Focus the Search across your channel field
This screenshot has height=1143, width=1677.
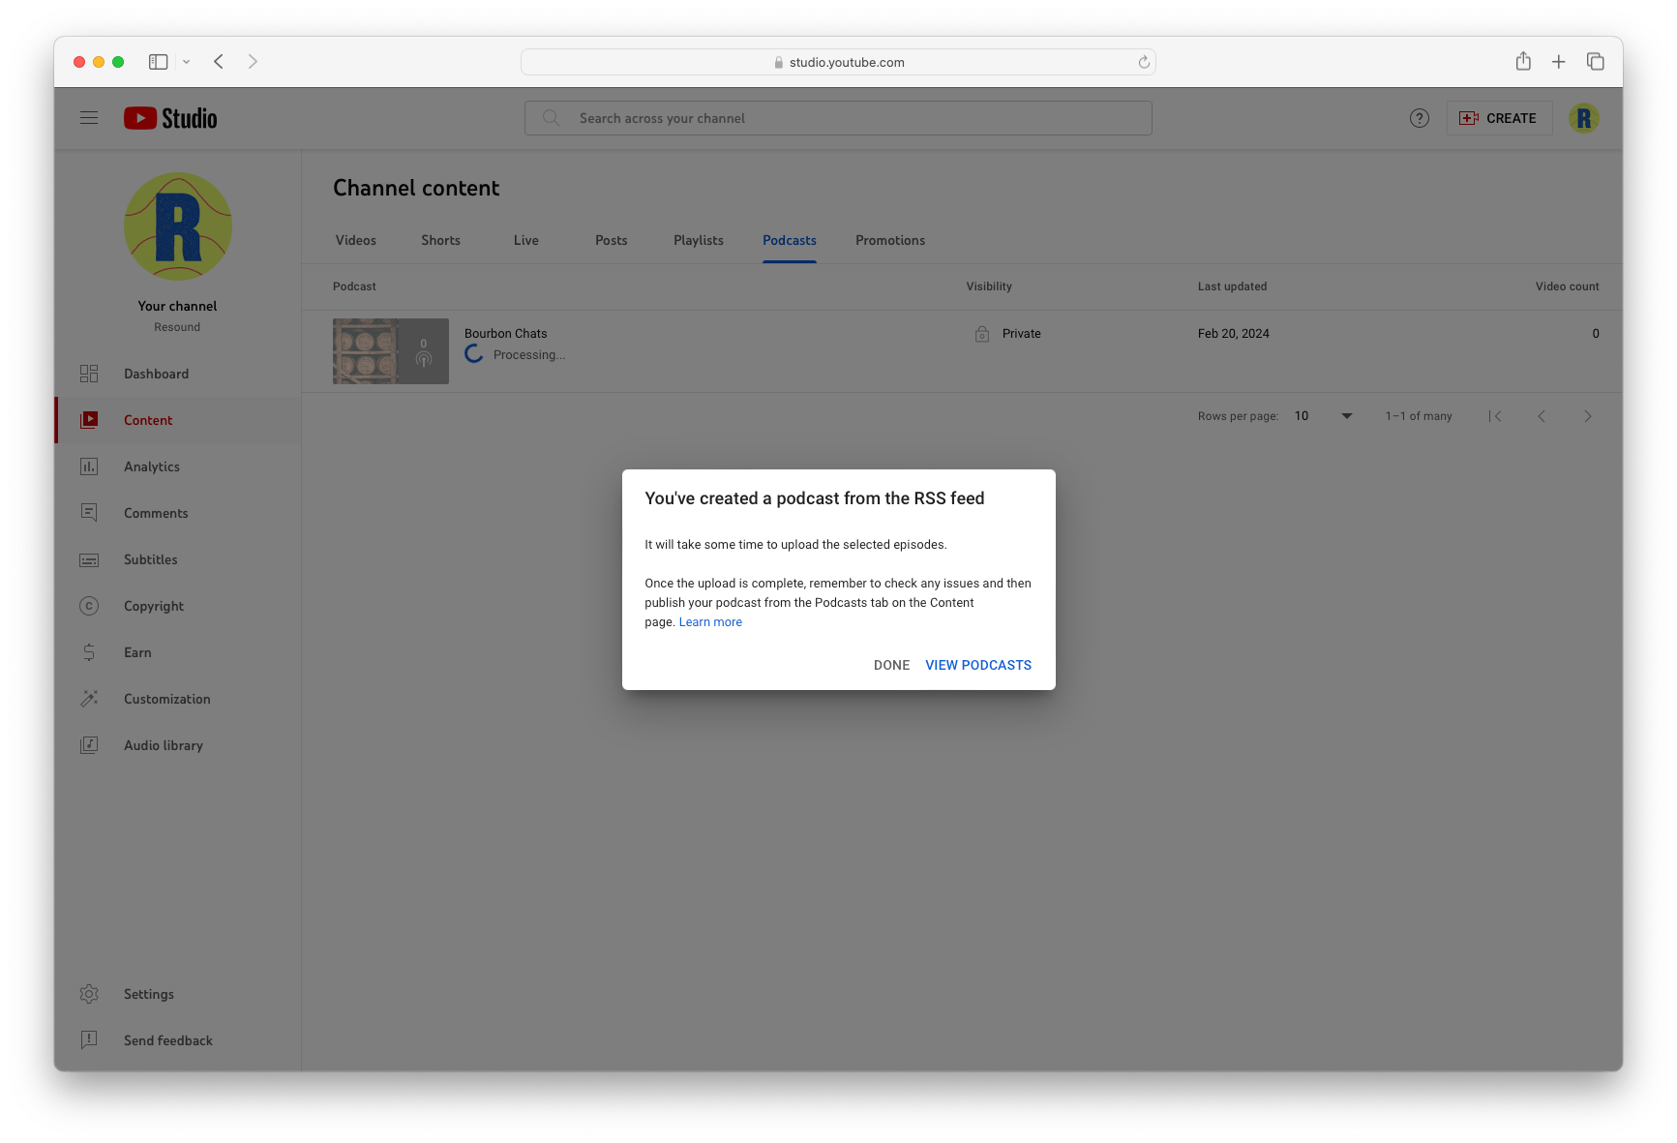838,118
